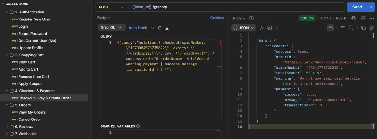Expand the 6. Reviews folder chevron

pos(7,126)
